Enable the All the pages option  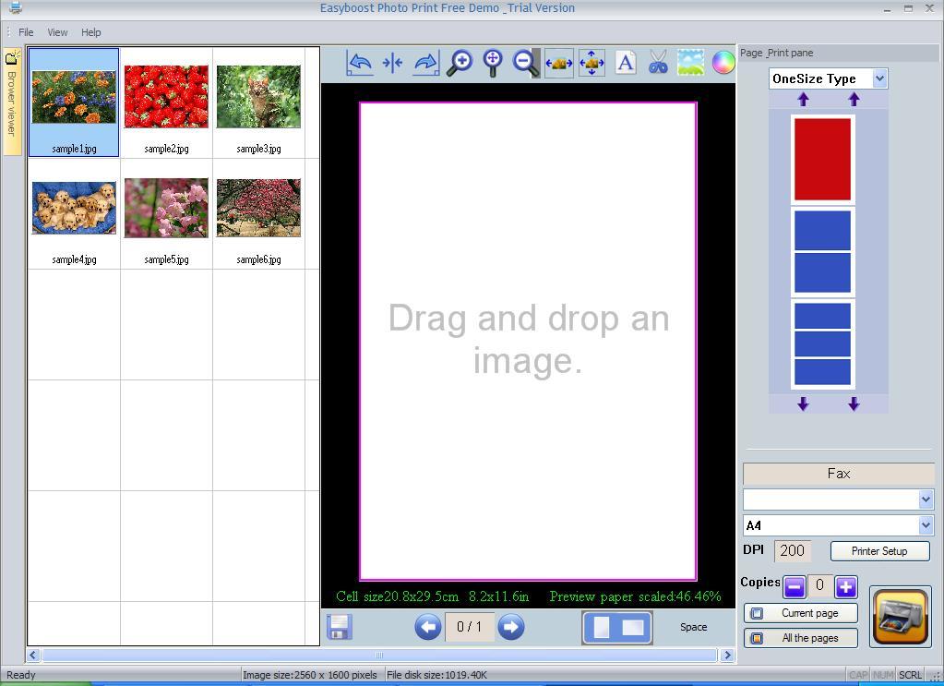pos(799,637)
